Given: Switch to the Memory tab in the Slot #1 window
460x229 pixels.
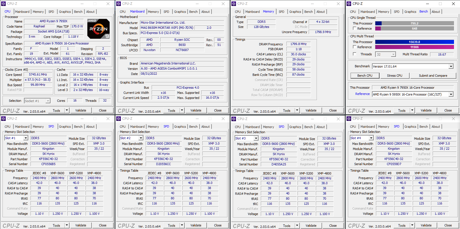Looking at the screenshot, I should pyautogui.click(x=38, y=127).
